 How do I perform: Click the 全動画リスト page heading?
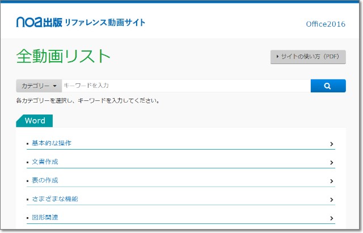(x=64, y=56)
